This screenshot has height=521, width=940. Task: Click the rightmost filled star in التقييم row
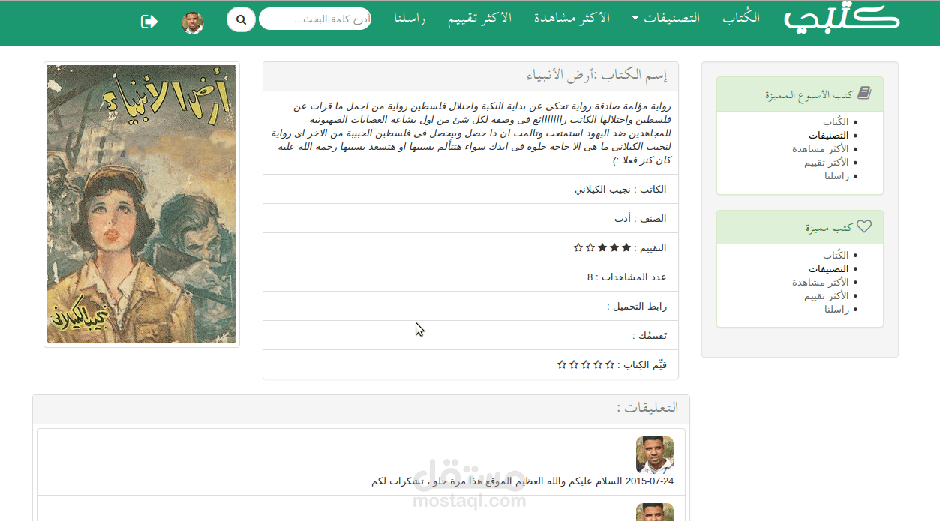626,247
